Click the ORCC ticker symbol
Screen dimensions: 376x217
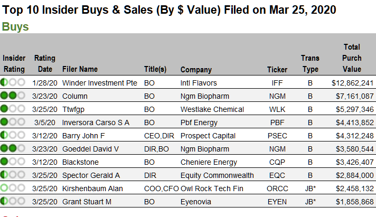click(277, 188)
